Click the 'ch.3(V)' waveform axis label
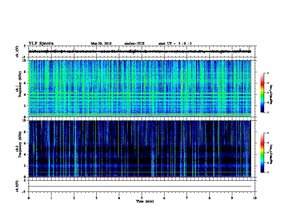This screenshot has height=222, width=287. pyautogui.click(x=17, y=186)
